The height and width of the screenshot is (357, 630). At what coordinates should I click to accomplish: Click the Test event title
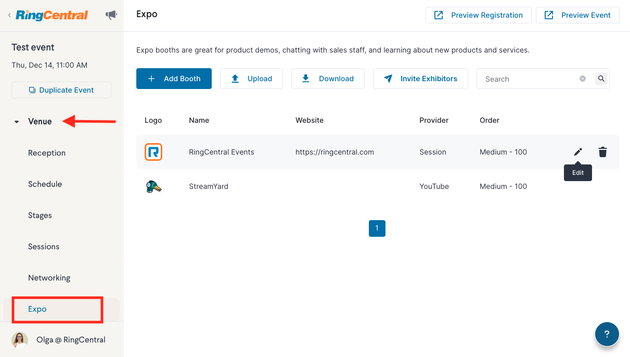(x=33, y=47)
